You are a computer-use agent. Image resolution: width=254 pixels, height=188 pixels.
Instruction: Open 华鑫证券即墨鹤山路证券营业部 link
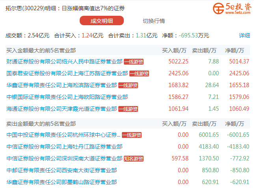tap(62, 182)
